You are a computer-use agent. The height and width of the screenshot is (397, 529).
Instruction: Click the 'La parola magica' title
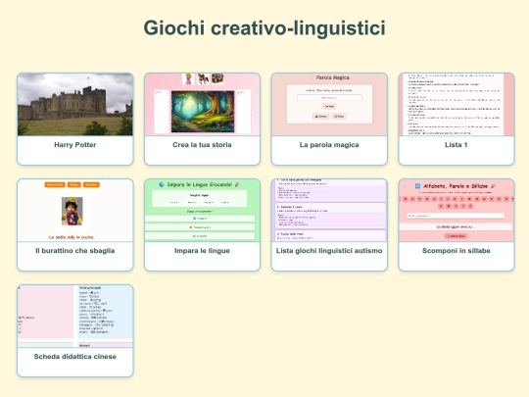point(329,145)
